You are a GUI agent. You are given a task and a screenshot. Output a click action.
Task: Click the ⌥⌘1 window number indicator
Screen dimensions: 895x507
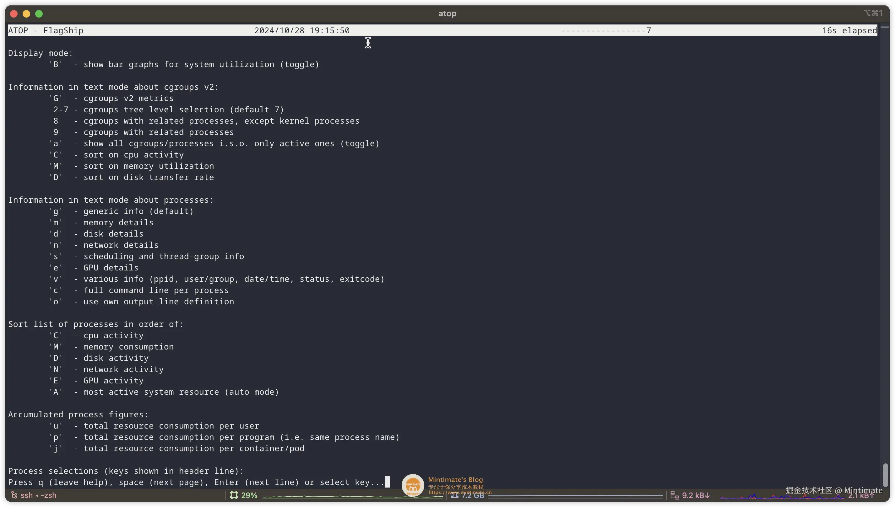click(873, 13)
